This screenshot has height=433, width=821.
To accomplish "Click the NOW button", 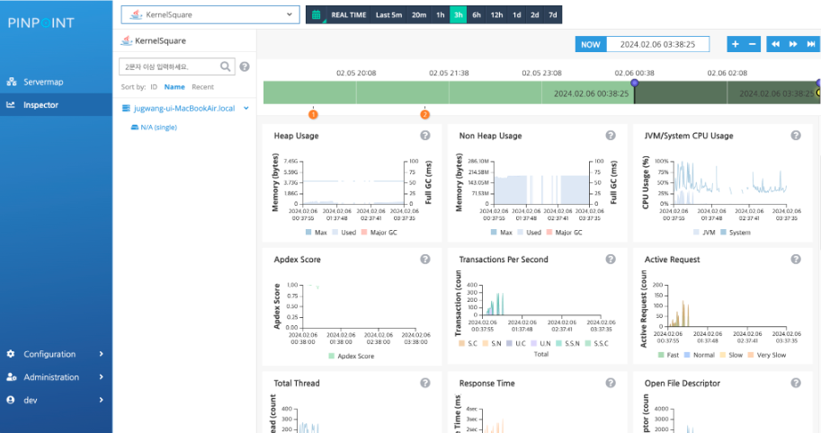I will pyautogui.click(x=591, y=44).
